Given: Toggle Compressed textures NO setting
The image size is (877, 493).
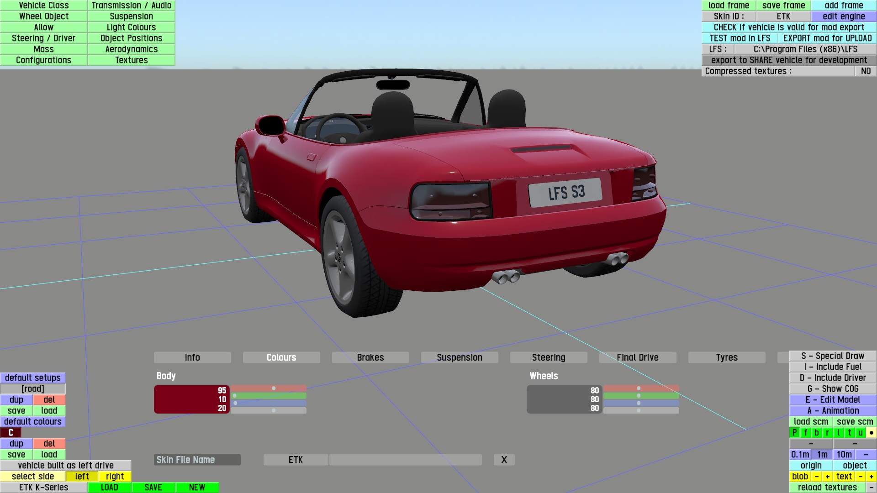Looking at the screenshot, I should (x=865, y=71).
